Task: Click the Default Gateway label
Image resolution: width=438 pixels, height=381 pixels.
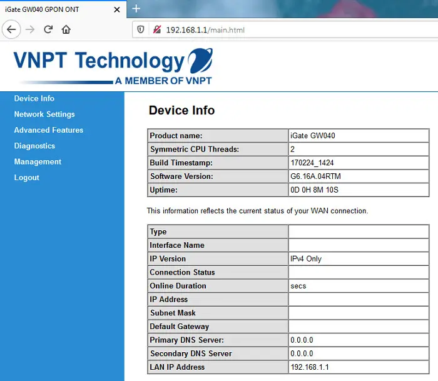Action: pyautogui.click(x=180, y=327)
